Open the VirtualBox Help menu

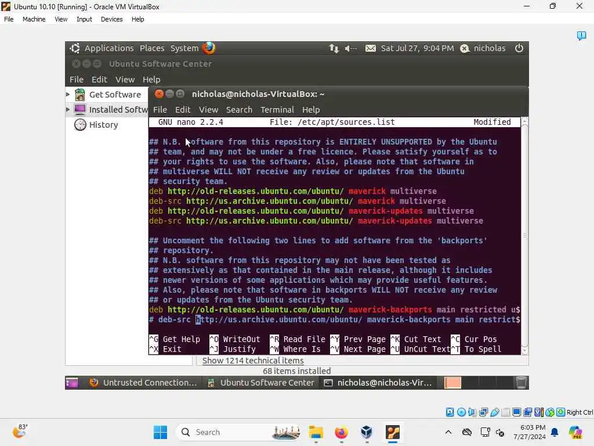click(138, 19)
